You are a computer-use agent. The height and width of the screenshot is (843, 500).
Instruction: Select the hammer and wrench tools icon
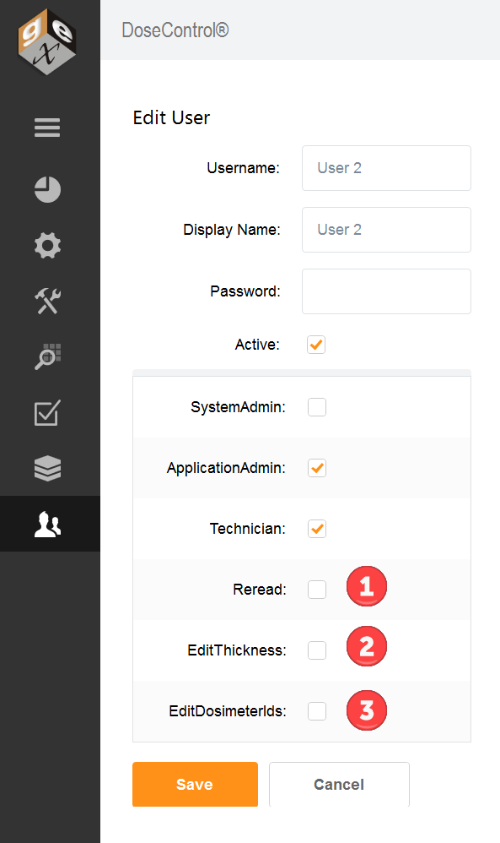pyautogui.click(x=47, y=301)
